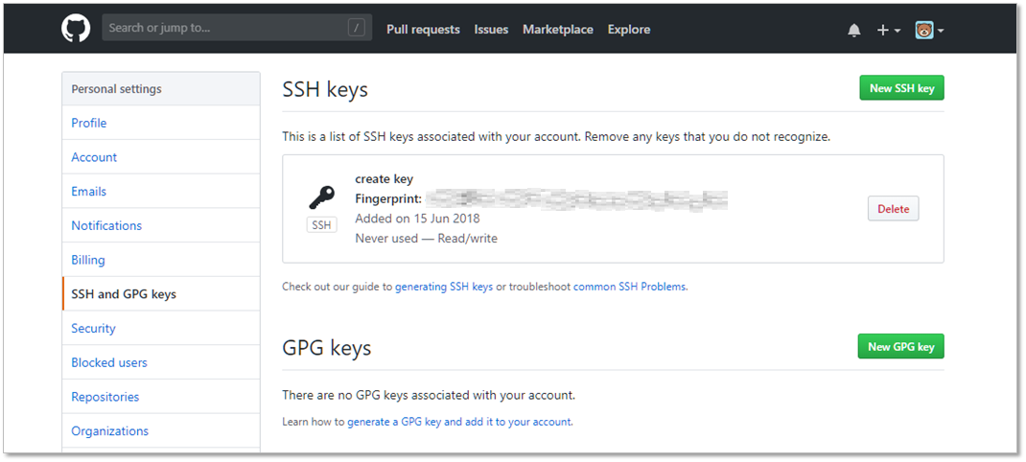
Task: Go to Issues in top navigation
Action: click(x=491, y=30)
